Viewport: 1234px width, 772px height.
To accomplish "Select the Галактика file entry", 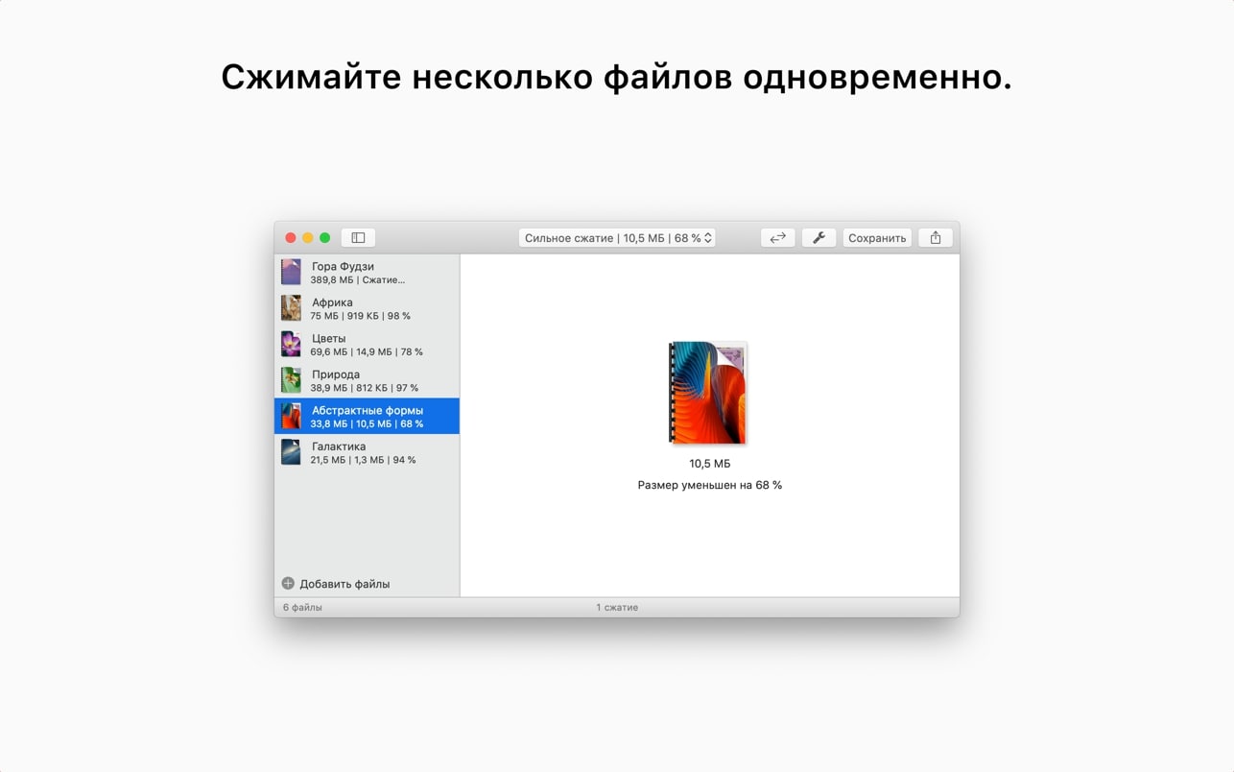I will (367, 452).
